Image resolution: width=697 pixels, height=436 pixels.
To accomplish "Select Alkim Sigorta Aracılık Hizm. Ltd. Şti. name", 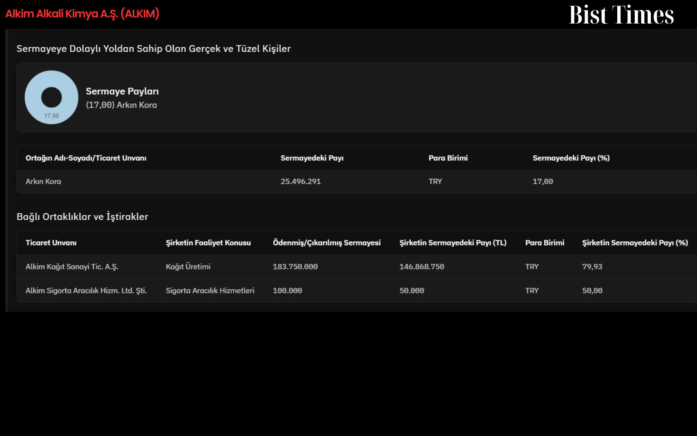I will point(86,291).
